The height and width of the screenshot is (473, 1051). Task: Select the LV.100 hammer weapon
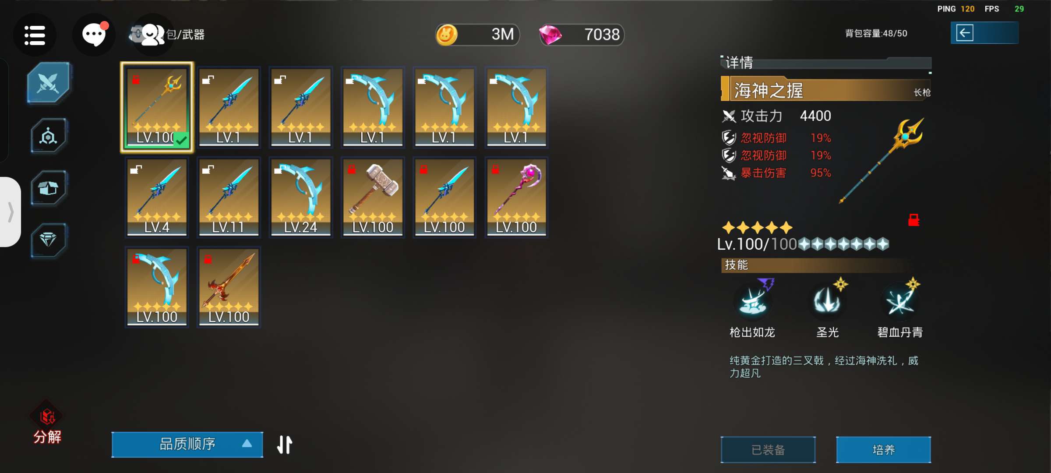pyautogui.click(x=373, y=198)
